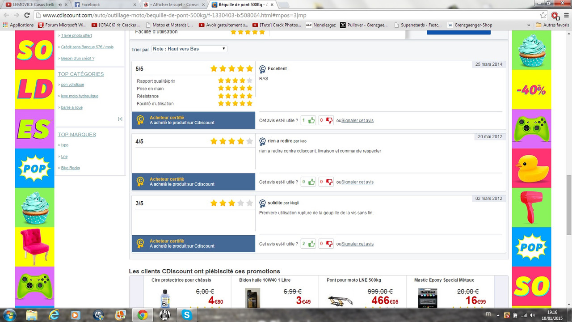Open HP application in taskbar

[x=98, y=315]
